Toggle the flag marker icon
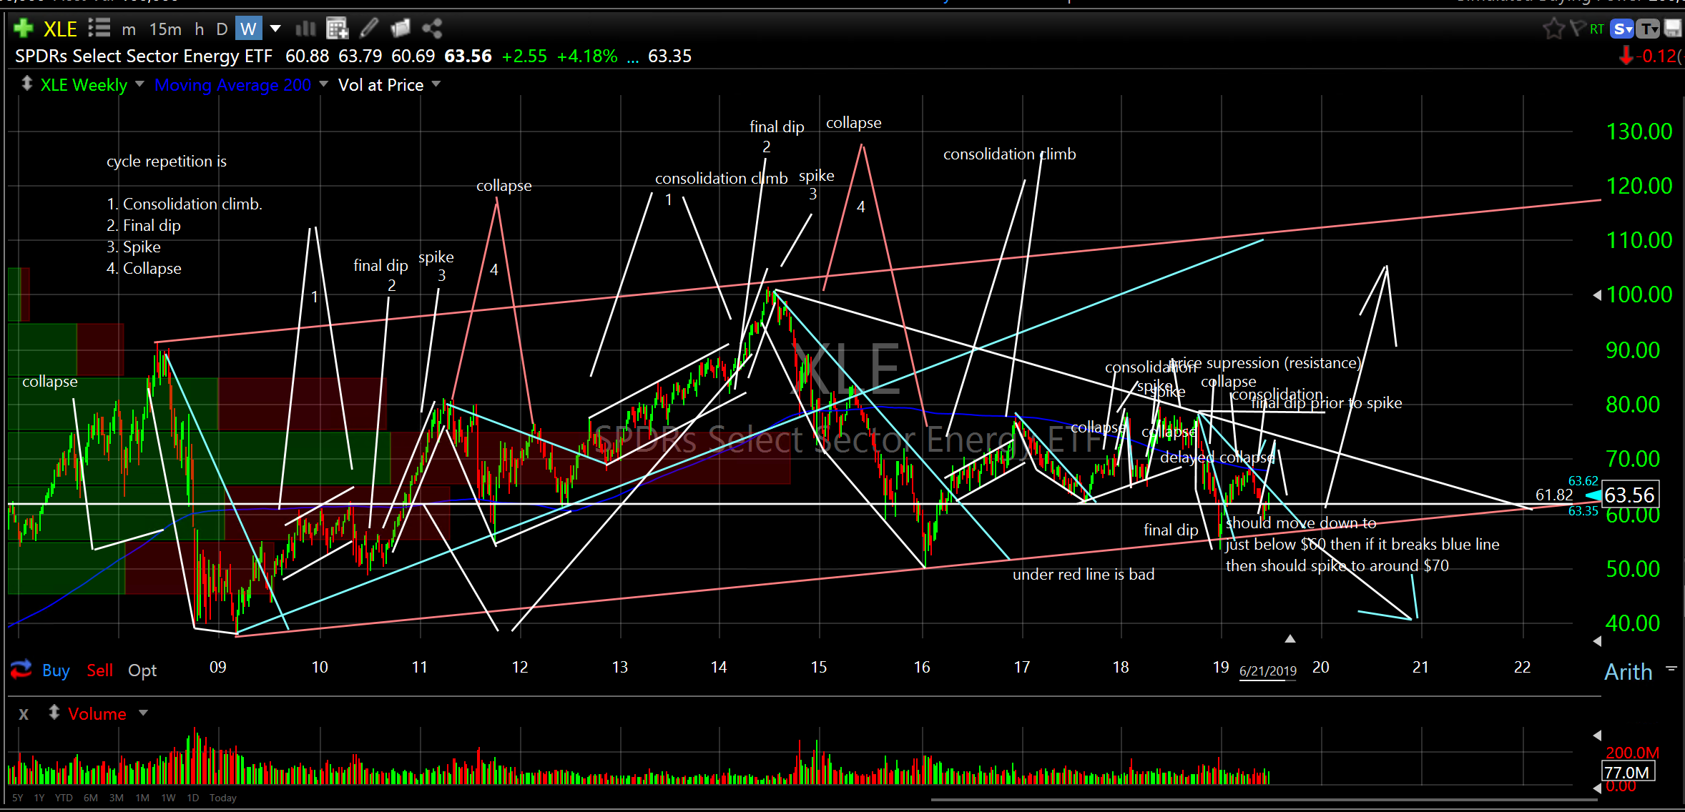This screenshot has width=1685, height=812. point(1577,29)
